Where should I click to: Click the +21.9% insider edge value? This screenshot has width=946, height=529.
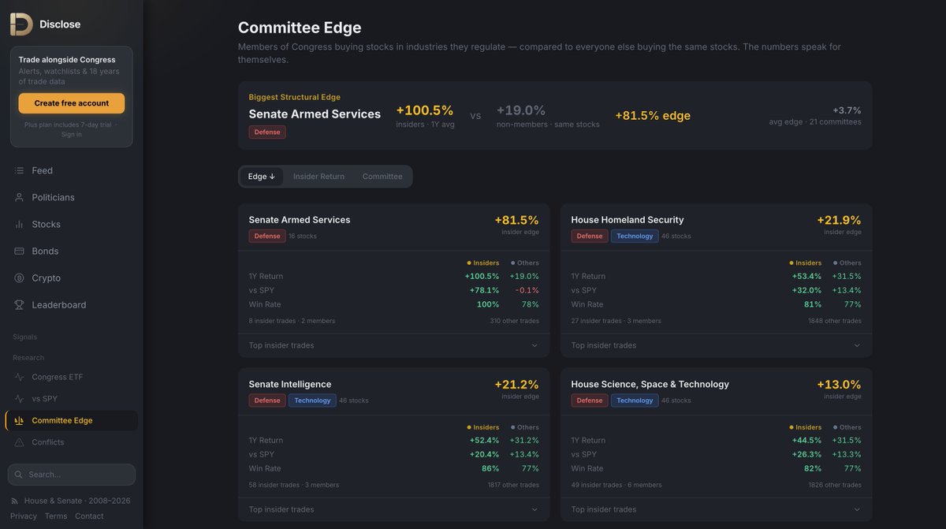[839, 220]
